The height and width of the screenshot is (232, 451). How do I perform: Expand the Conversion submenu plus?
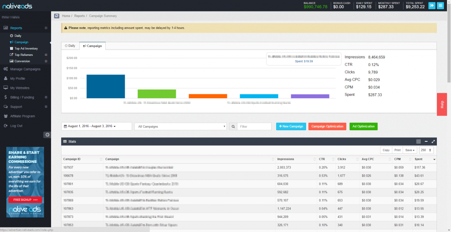[46, 61]
